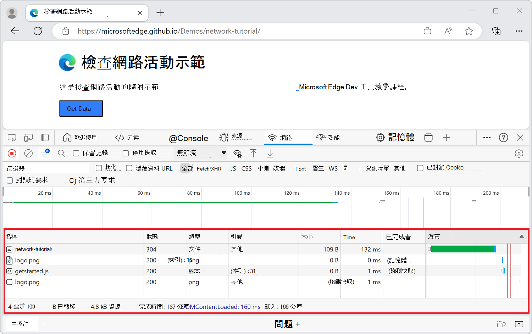Image resolution: width=532 pixels, height=334 pixels.
Task: Import a HAR file
Action: (253, 153)
